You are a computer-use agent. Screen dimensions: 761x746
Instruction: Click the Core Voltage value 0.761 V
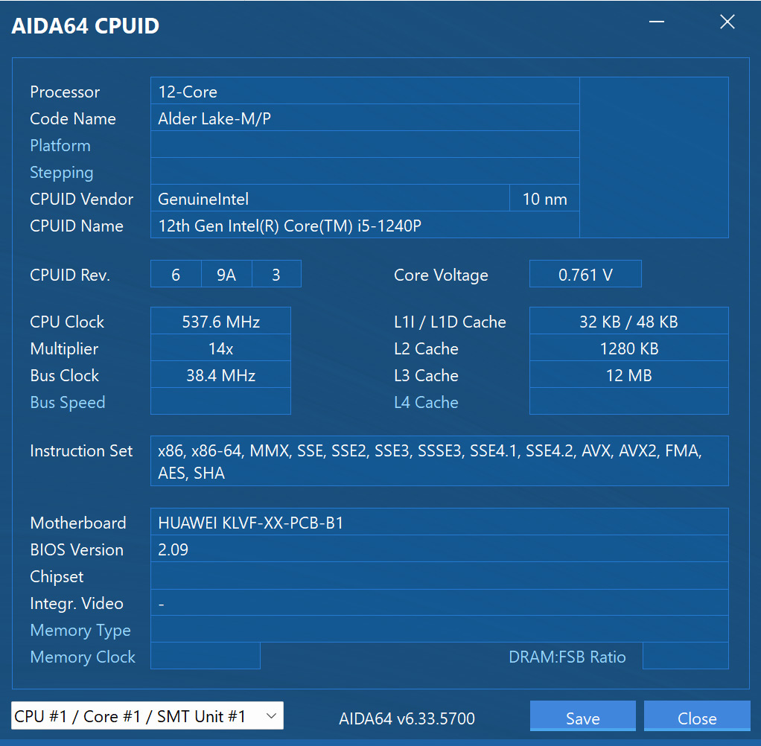point(585,274)
